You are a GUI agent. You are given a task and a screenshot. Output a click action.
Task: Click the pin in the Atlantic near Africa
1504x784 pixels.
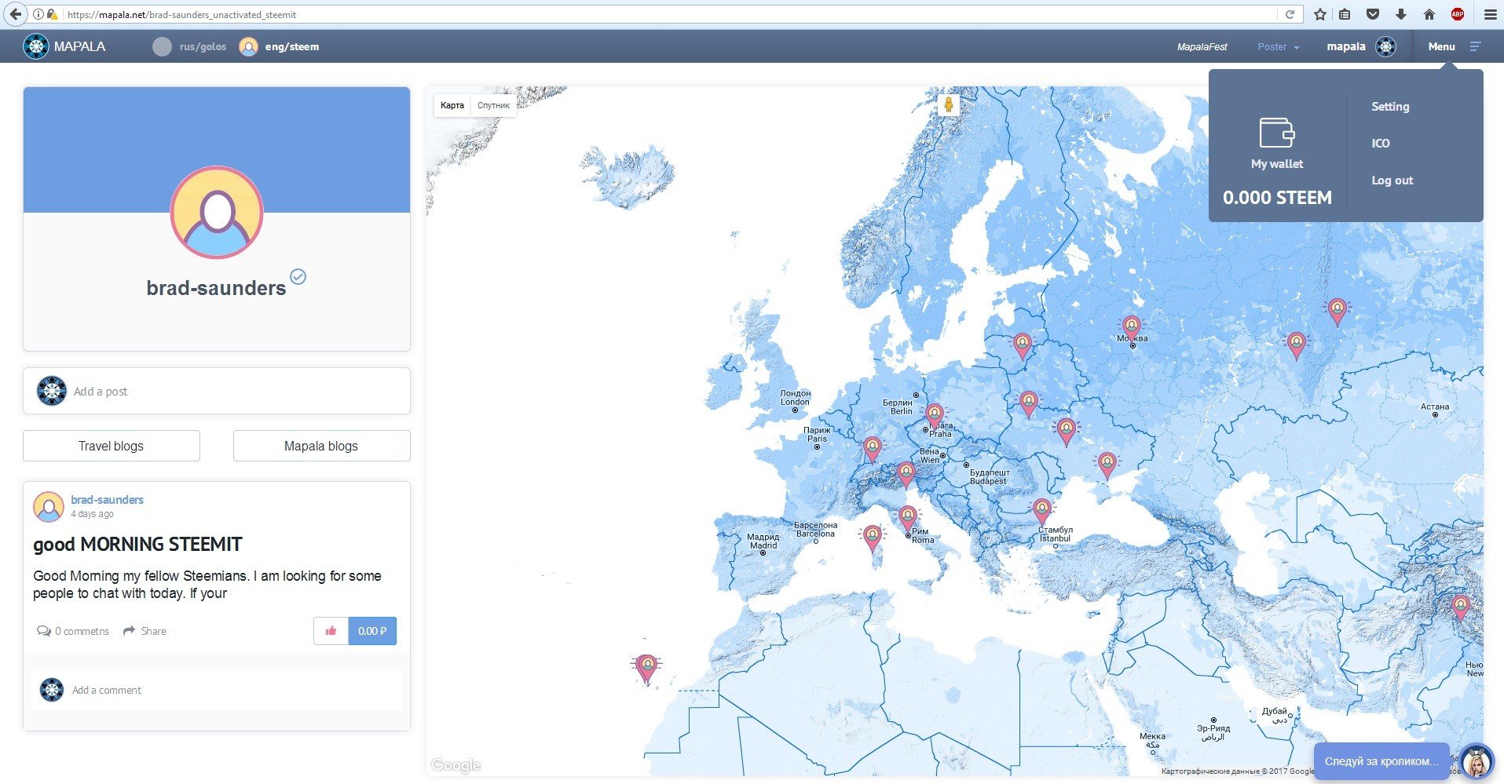(646, 669)
